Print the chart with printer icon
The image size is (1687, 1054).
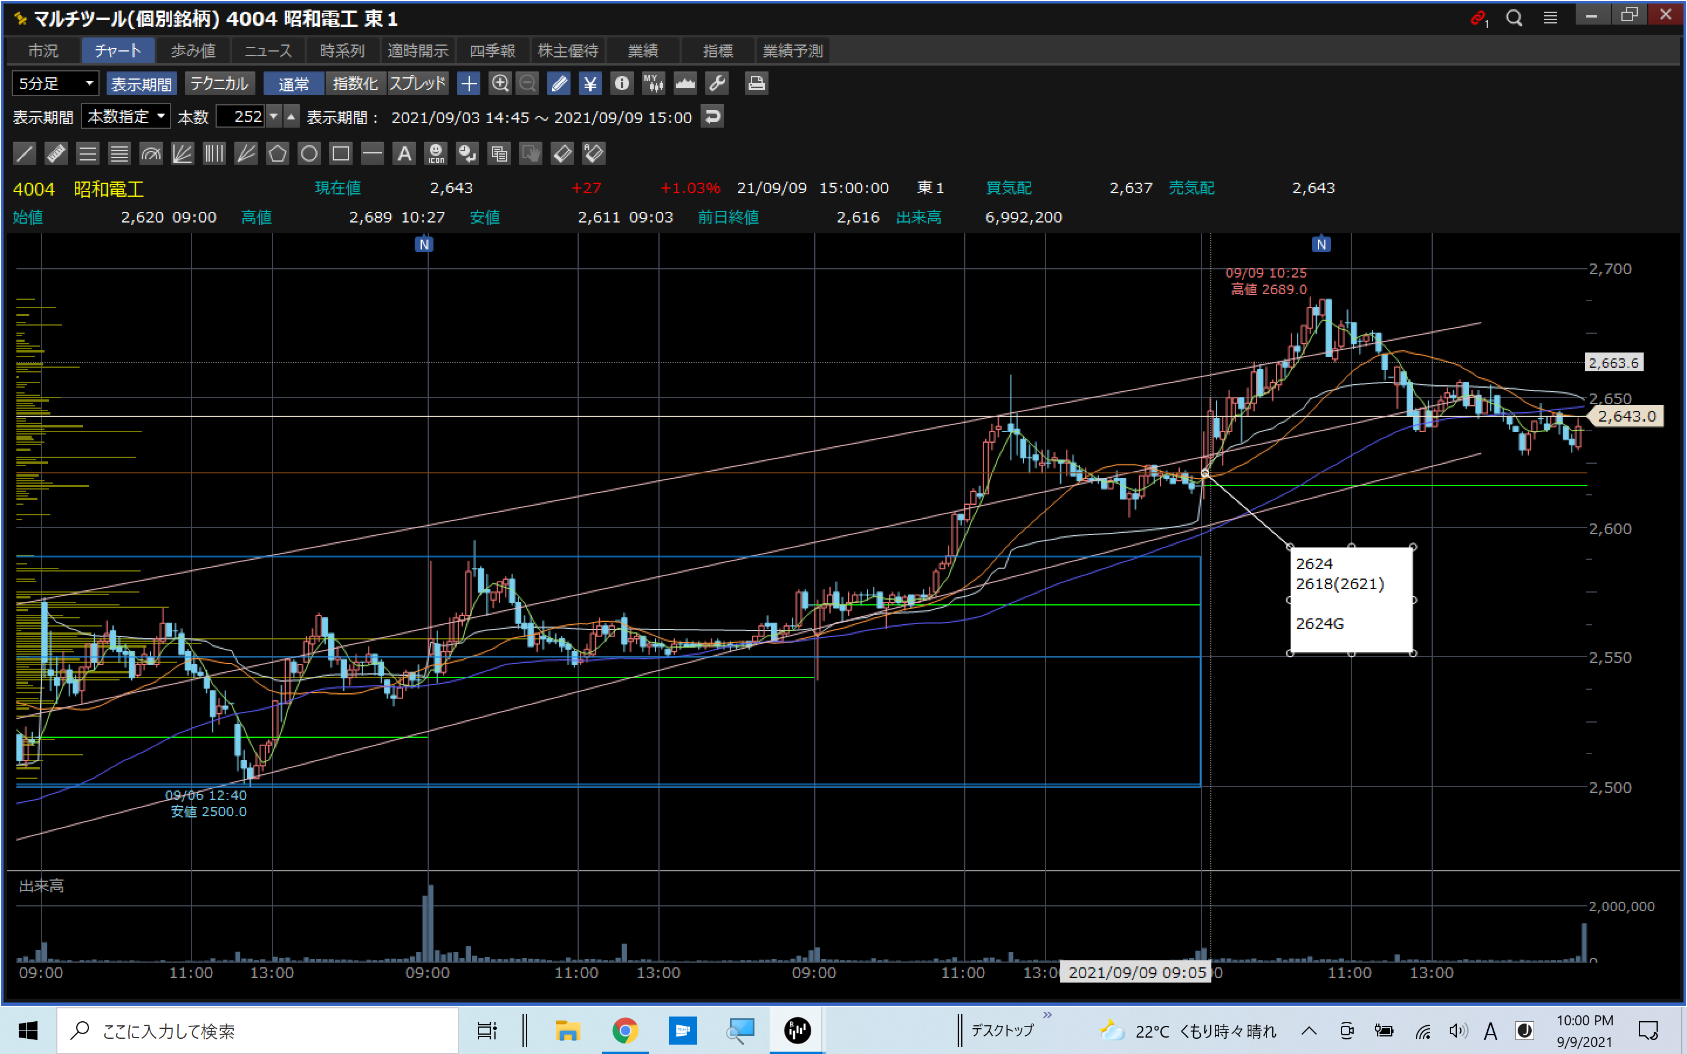pyautogui.click(x=756, y=84)
